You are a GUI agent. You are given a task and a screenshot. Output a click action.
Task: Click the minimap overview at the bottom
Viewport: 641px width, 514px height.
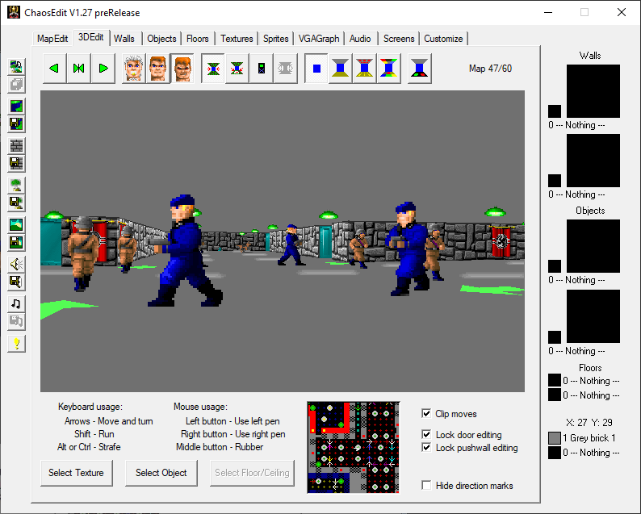pyautogui.click(x=354, y=447)
